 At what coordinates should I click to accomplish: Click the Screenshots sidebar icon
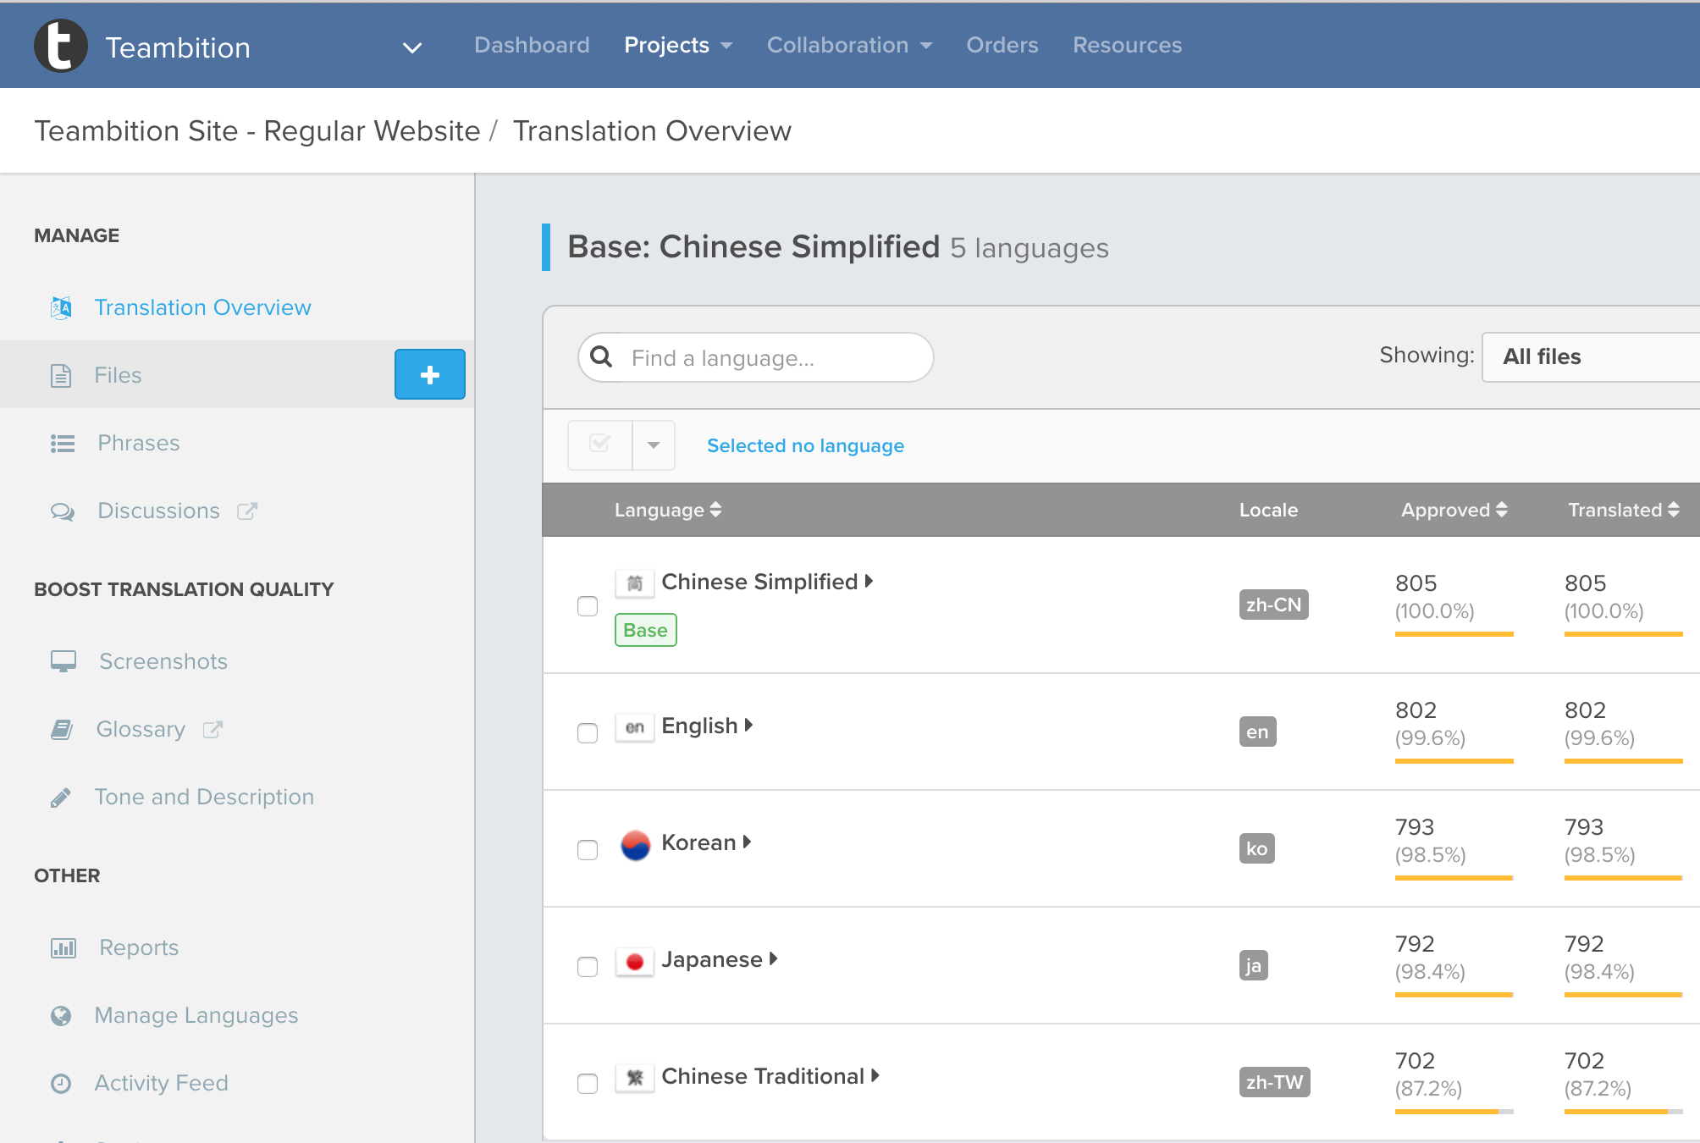point(63,660)
